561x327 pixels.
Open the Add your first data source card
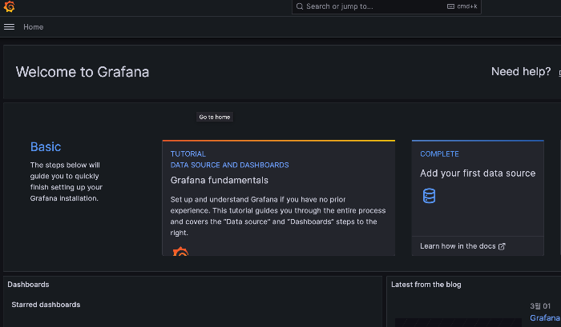click(478, 197)
